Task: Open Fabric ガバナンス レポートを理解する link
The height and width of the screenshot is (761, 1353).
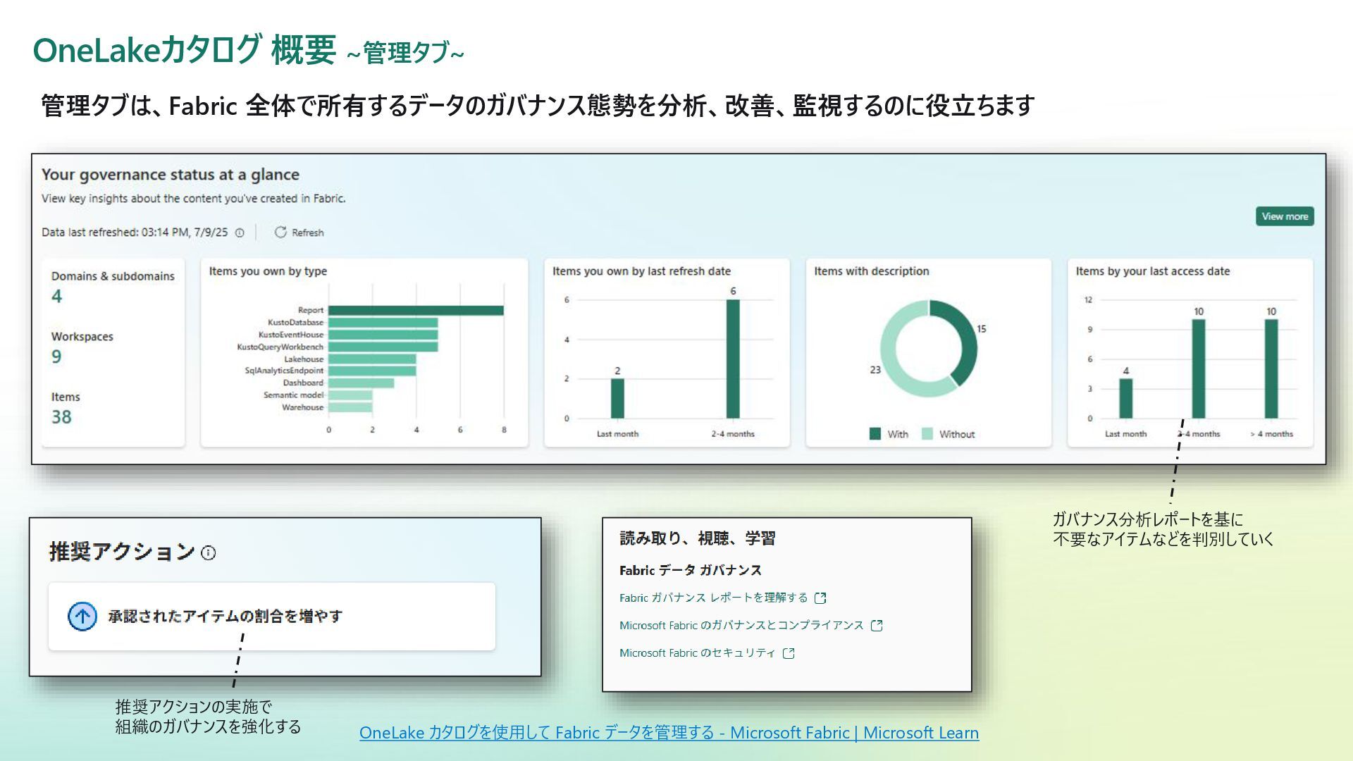Action: click(713, 598)
